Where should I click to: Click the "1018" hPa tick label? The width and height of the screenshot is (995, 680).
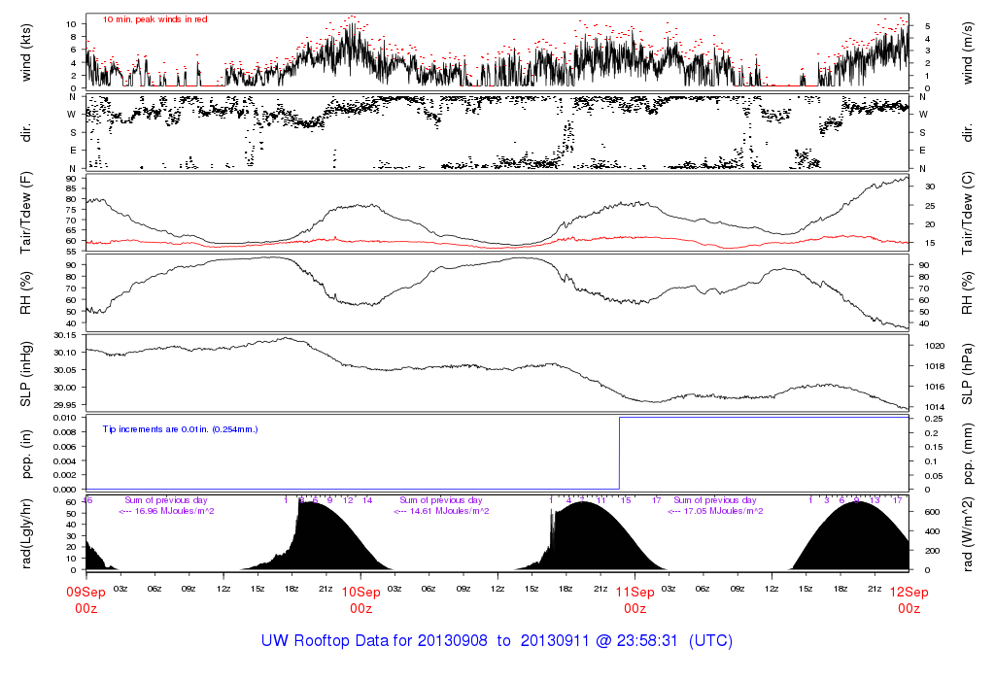pyautogui.click(x=935, y=366)
